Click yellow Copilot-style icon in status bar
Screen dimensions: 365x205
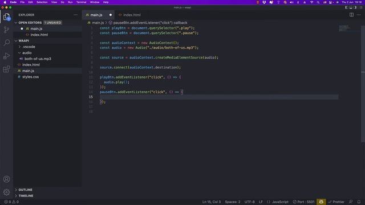tap(321, 202)
